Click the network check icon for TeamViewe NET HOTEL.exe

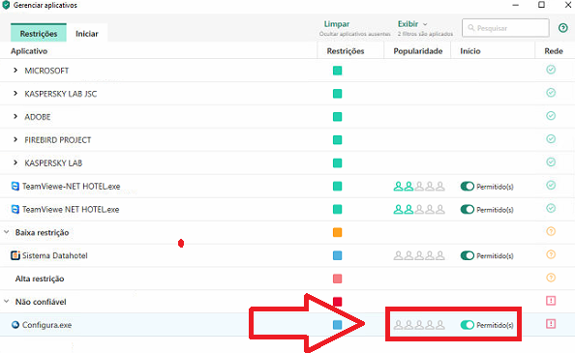pyautogui.click(x=551, y=208)
